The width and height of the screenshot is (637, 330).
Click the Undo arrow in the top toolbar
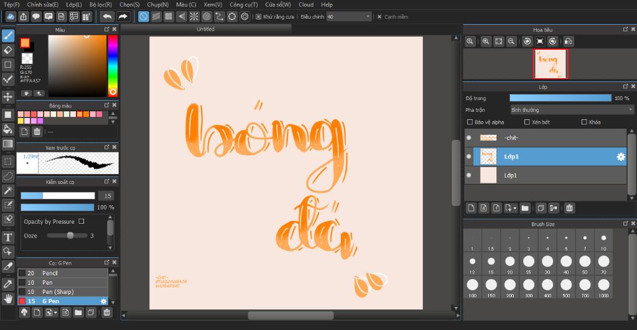tap(107, 16)
